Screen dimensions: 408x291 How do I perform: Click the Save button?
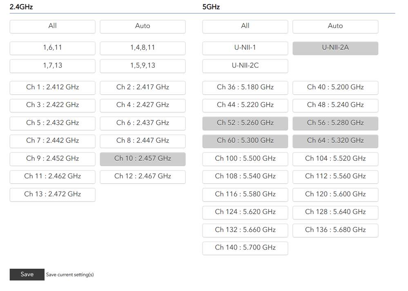(x=27, y=274)
